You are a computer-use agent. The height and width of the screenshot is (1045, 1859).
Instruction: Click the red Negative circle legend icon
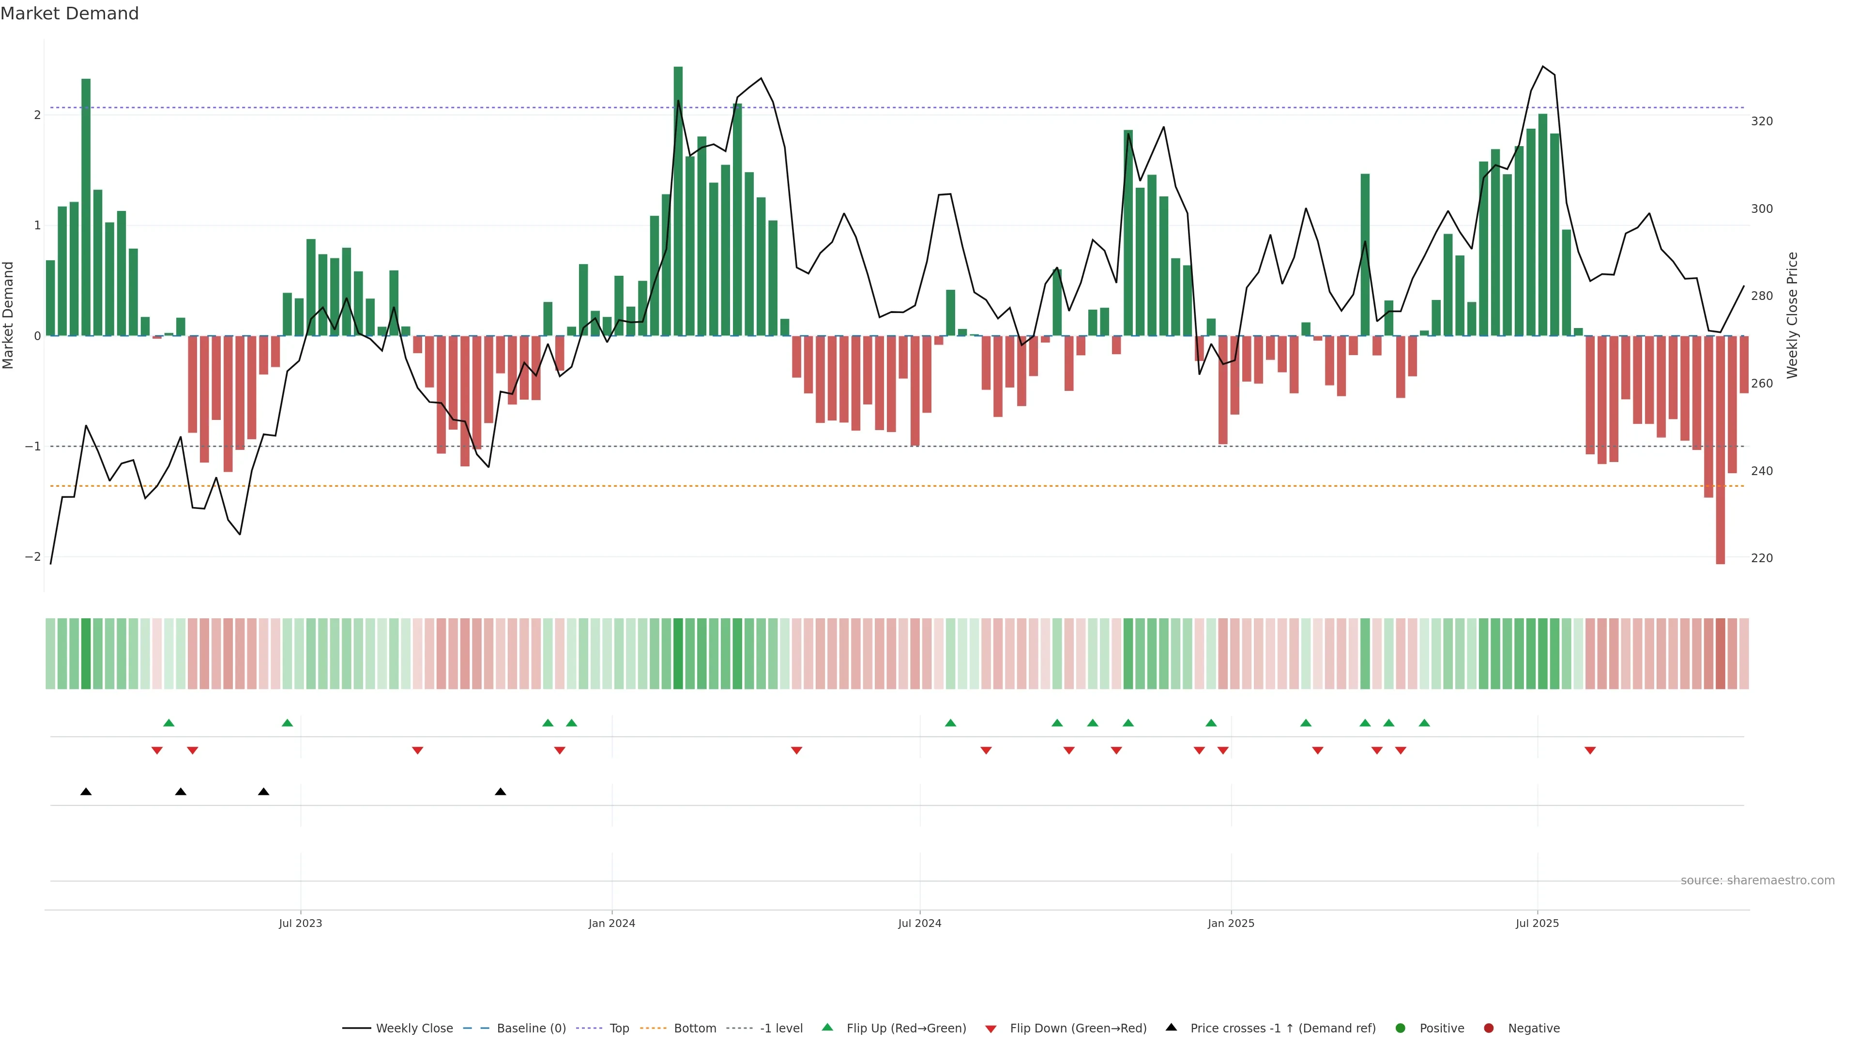click(1489, 1029)
